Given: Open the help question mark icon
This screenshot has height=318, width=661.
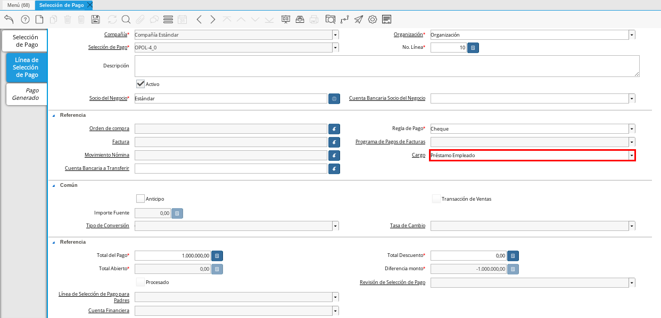Looking at the screenshot, I should [x=25, y=20].
